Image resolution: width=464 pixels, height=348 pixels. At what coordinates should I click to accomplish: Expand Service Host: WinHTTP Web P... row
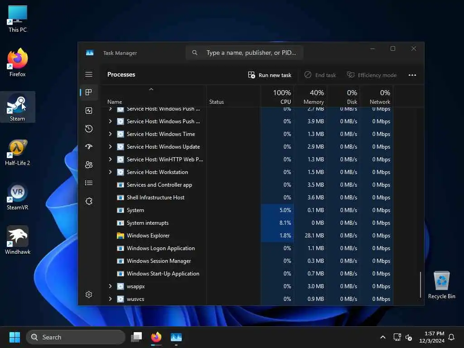(x=110, y=159)
